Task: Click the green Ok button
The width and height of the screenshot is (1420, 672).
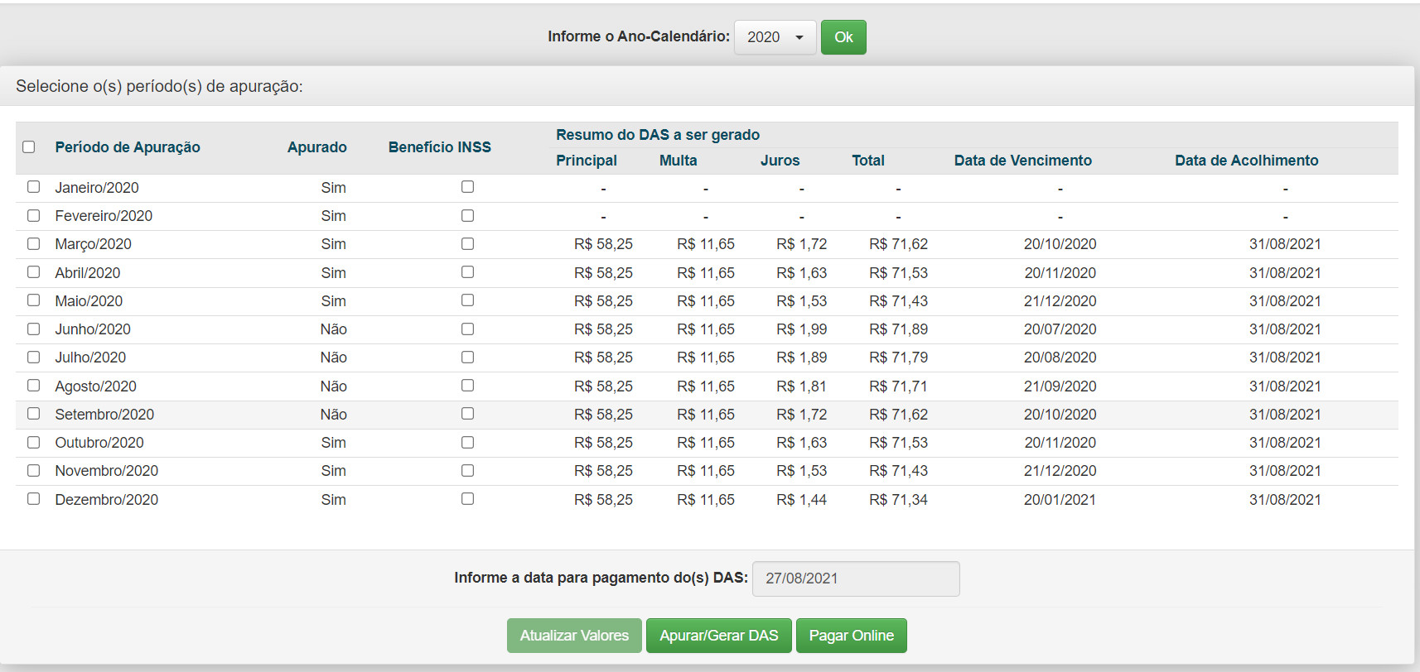Action: pyautogui.click(x=843, y=37)
